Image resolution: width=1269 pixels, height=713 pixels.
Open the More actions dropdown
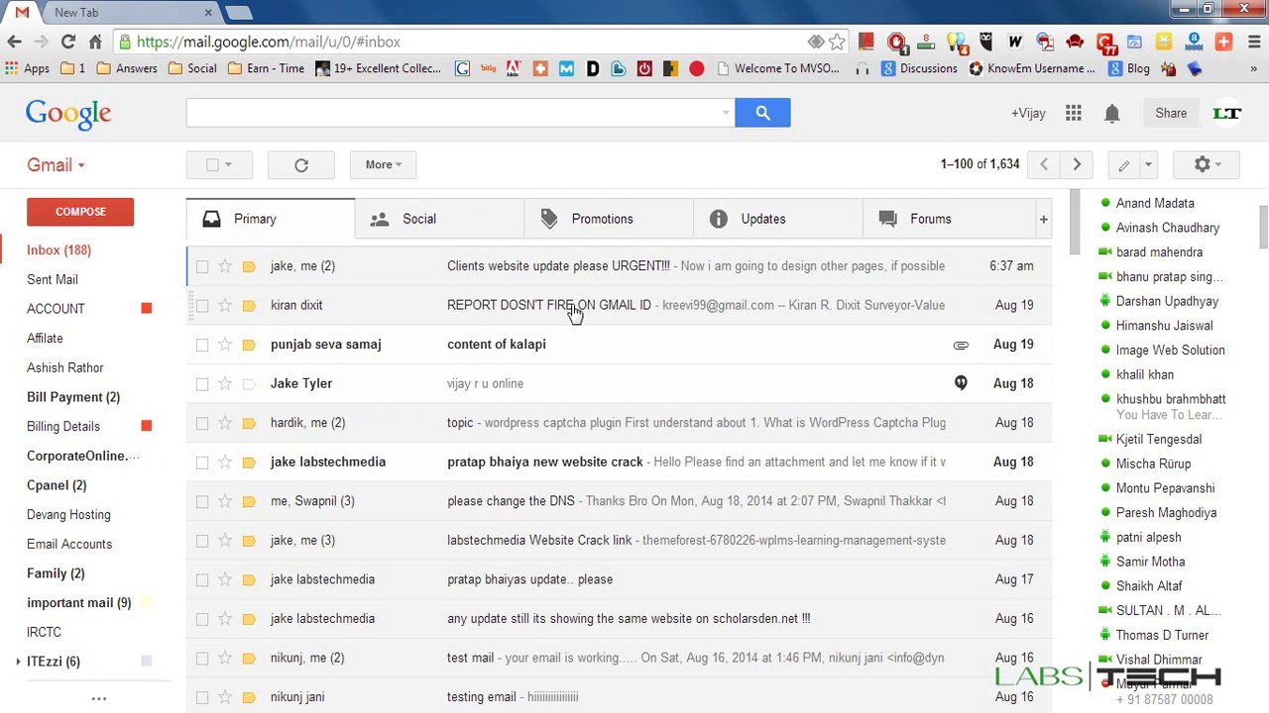pos(384,165)
